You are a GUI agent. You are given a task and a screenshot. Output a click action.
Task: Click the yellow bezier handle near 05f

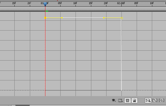point(62,18)
